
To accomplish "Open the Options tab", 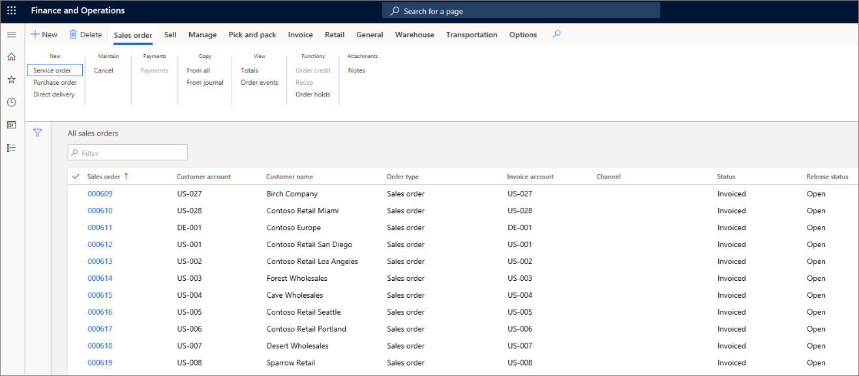I will (523, 35).
